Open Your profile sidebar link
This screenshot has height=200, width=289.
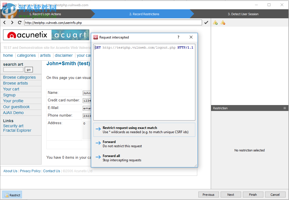point(13,101)
